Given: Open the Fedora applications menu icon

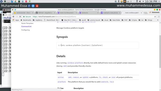Looking at the screenshot, I should point(2,1).
